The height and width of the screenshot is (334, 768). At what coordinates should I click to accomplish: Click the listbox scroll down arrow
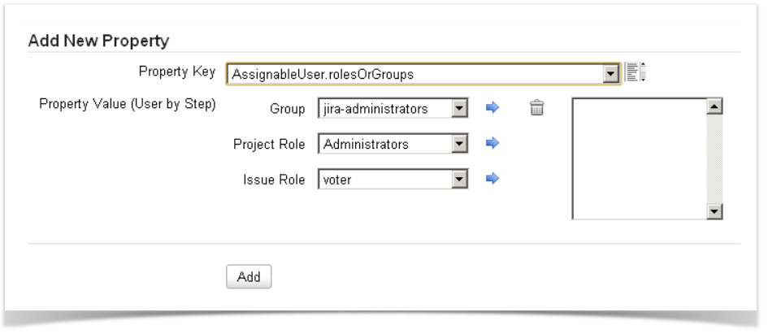click(715, 211)
